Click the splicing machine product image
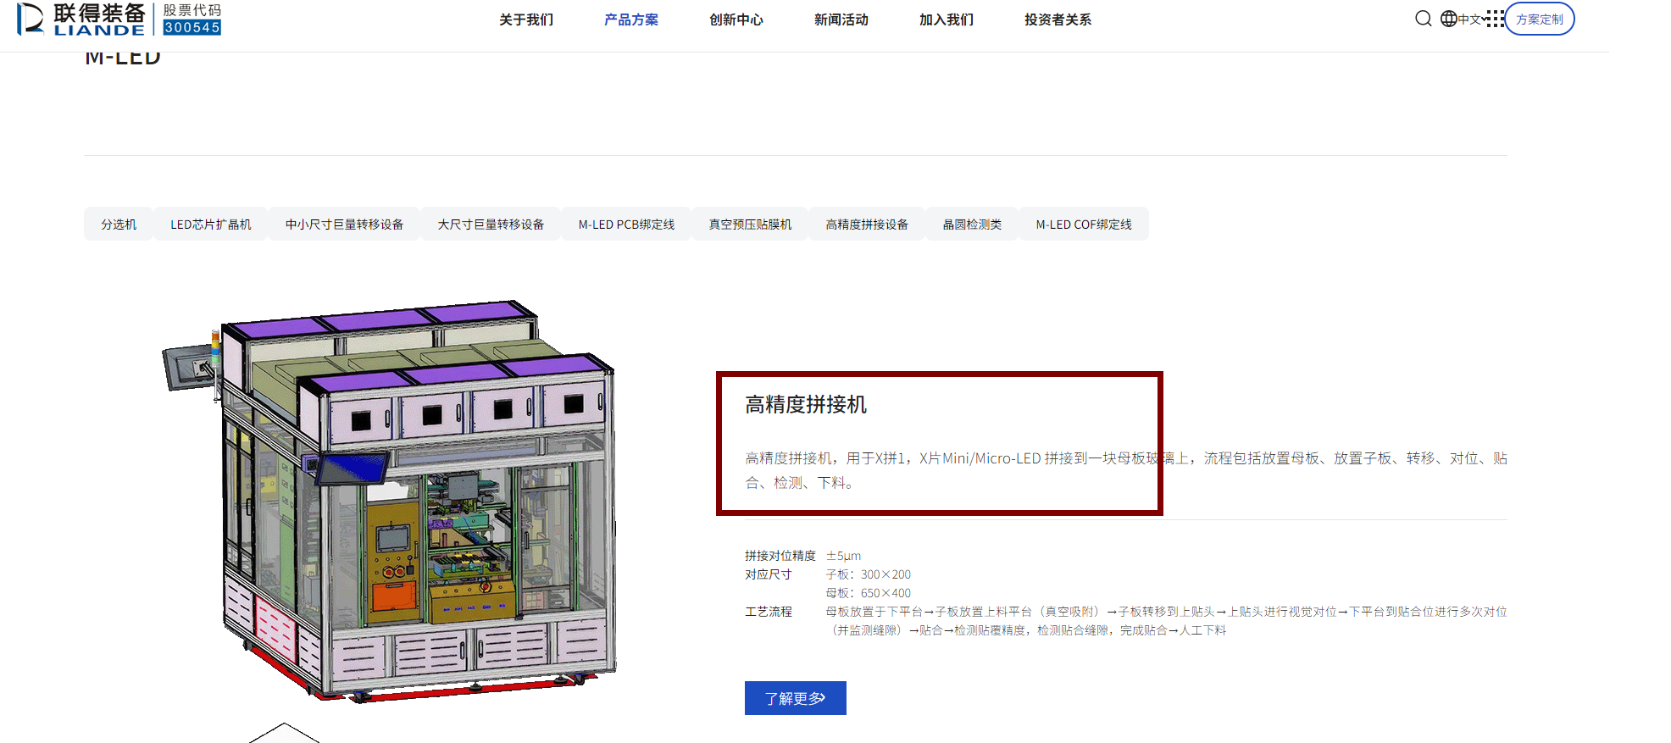Image resolution: width=1671 pixels, height=743 pixels. coord(389,502)
